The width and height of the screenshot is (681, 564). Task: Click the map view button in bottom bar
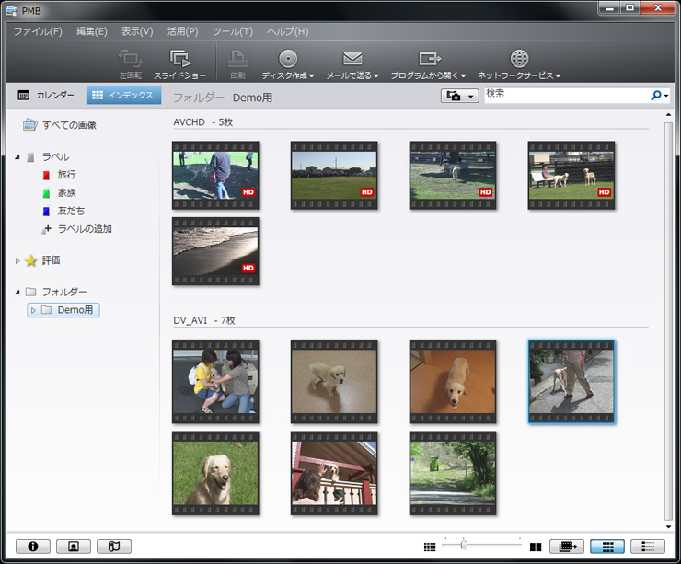tap(113, 546)
